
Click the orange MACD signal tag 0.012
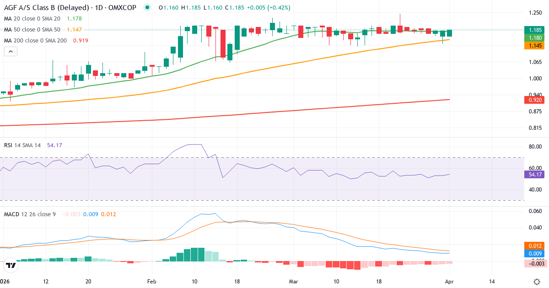(534, 246)
